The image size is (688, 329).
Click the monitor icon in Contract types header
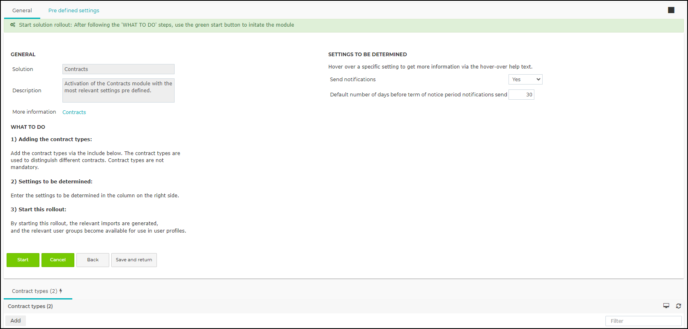coord(666,306)
